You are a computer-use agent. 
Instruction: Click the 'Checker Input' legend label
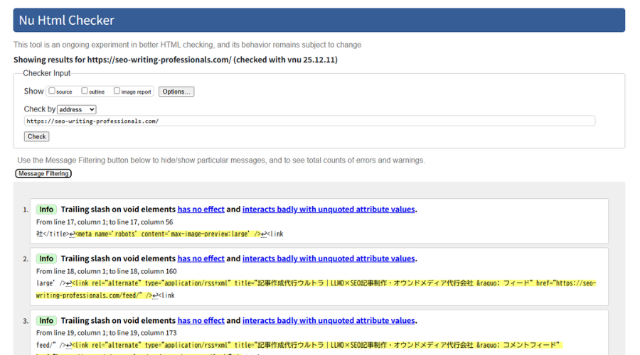pos(46,73)
